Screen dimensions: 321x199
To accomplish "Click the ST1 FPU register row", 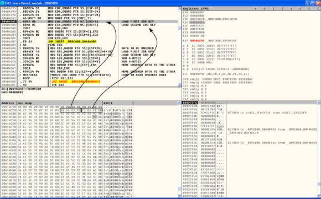I will [x=218, y=83].
